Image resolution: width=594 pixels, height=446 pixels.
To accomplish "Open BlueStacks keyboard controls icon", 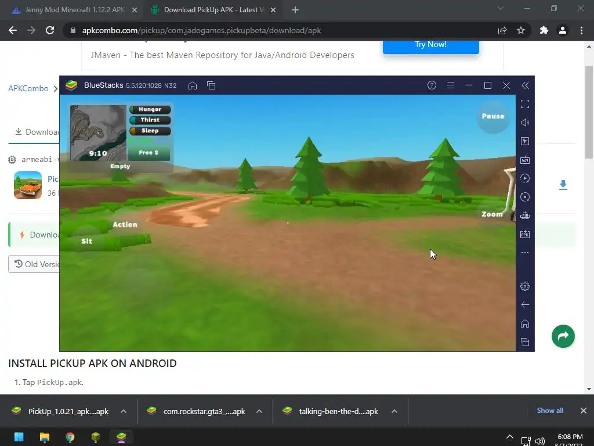I will [525, 160].
